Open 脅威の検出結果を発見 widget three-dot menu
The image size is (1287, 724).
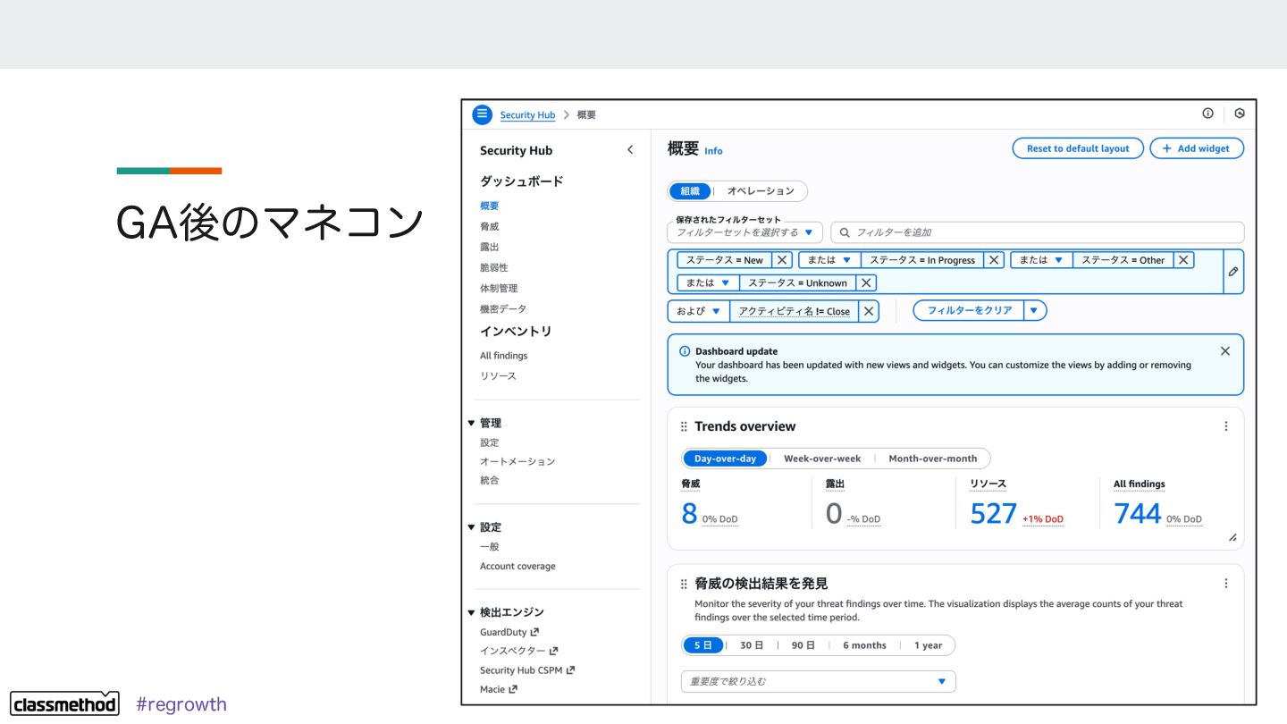click(x=1226, y=584)
